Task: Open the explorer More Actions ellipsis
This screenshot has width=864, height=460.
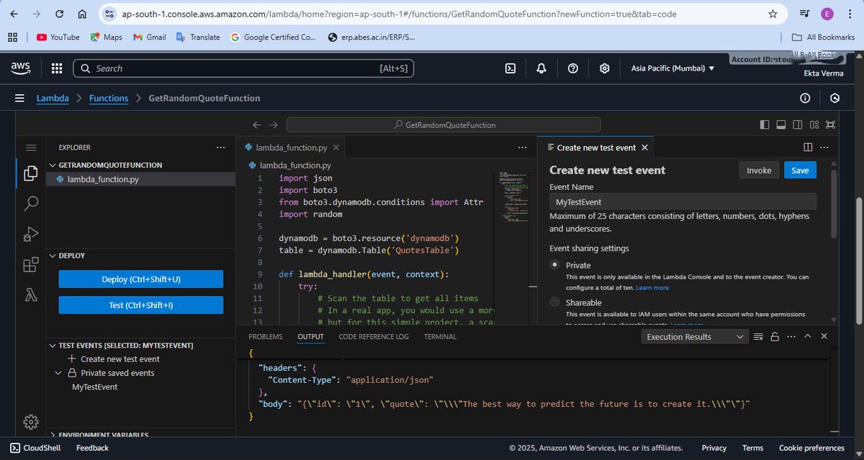Action: point(221,147)
